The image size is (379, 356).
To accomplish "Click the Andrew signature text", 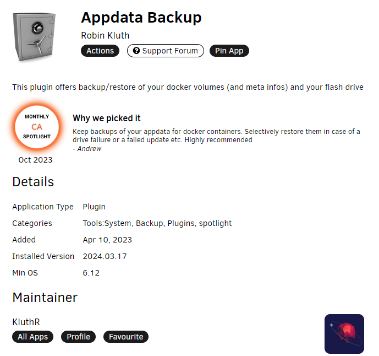I will 89,149.
